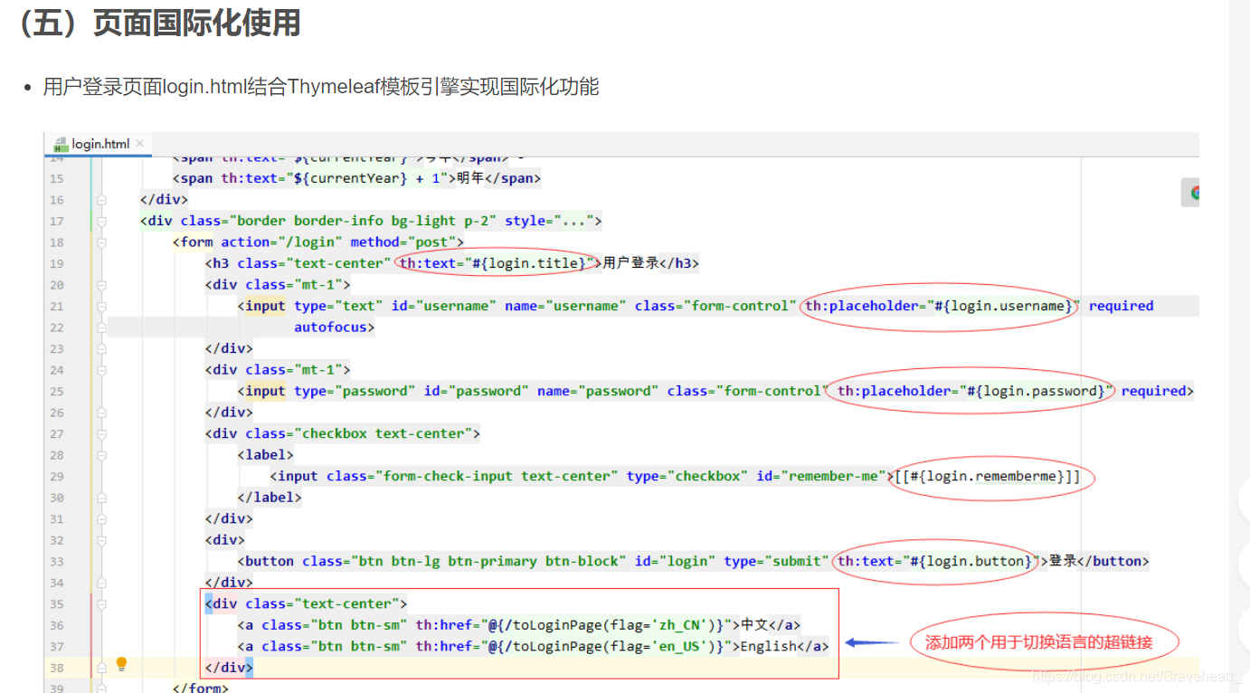Collapse the div fold marker on line 32
This screenshot has width=1250, height=693.
(101, 540)
